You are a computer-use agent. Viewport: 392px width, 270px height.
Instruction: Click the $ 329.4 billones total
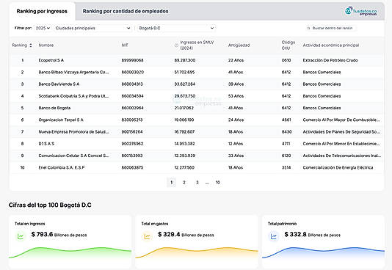[186, 235]
